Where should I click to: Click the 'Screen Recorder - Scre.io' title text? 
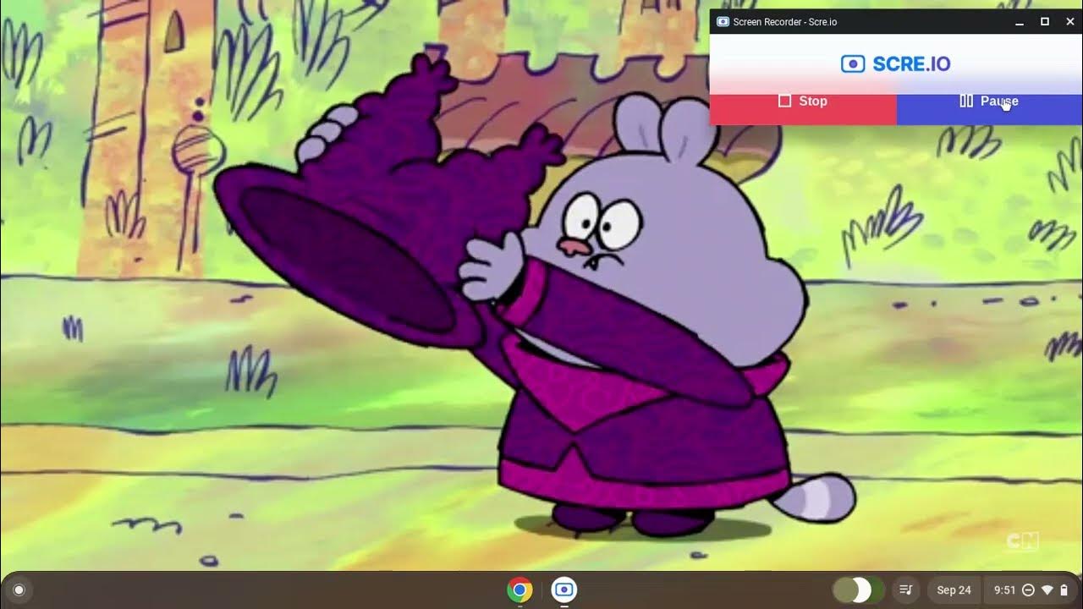click(785, 22)
